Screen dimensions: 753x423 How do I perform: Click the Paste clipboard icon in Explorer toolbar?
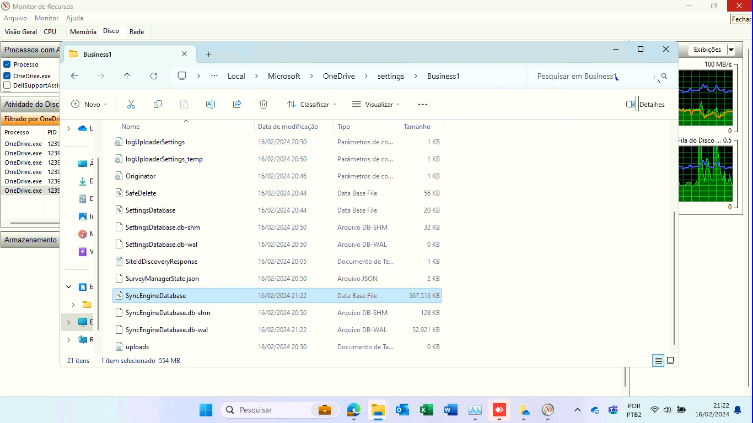point(184,104)
